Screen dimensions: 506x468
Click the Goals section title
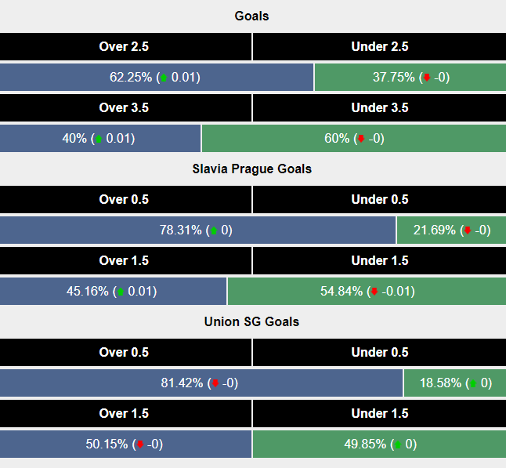252,16
